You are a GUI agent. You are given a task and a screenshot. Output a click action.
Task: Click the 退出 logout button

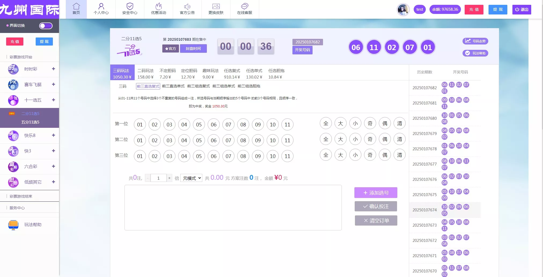pyautogui.click(x=522, y=10)
